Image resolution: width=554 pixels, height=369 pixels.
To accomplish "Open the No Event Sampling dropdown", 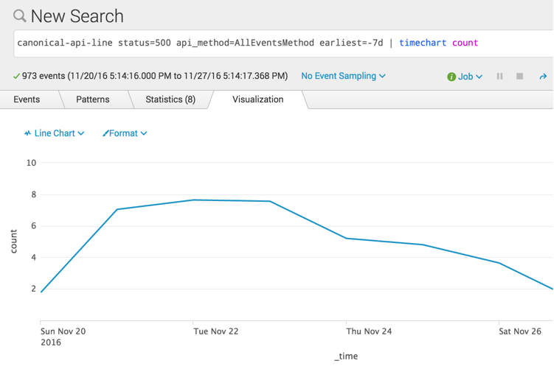I will pos(343,76).
